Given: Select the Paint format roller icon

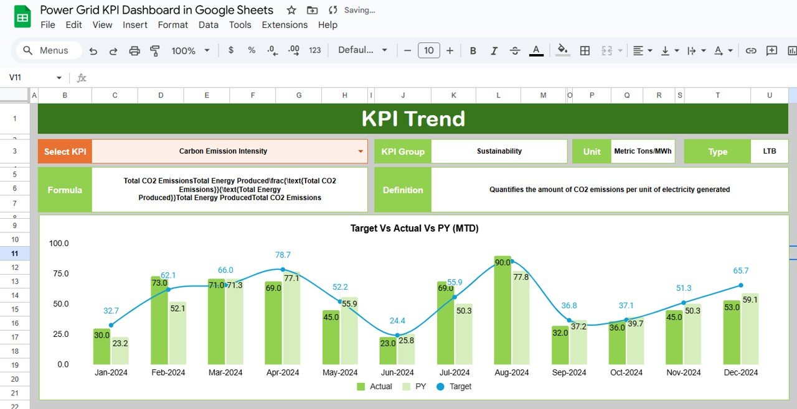Looking at the screenshot, I should [x=155, y=51].
